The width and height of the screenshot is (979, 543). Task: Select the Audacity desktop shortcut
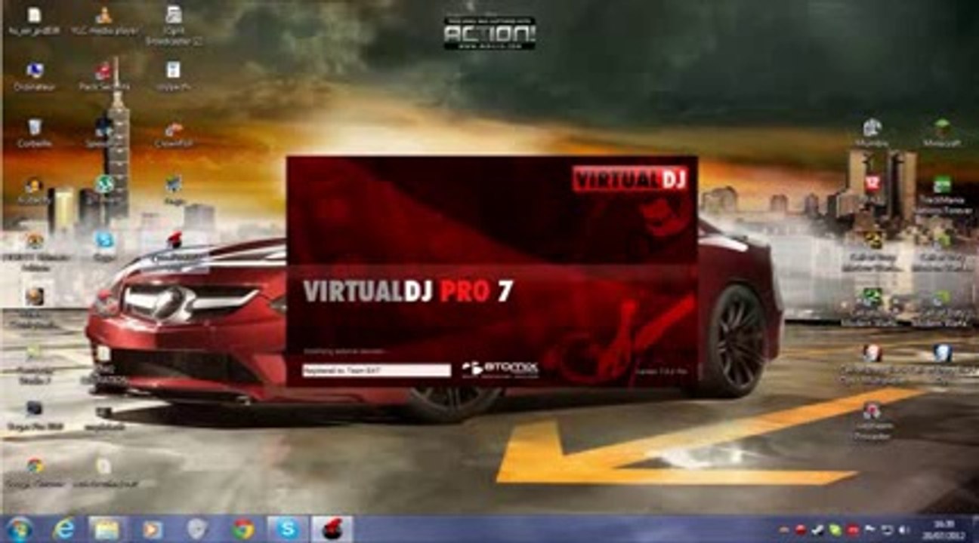[35, 189]
